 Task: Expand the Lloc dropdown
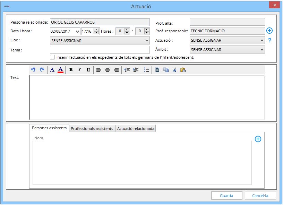[x=147, y=41]
